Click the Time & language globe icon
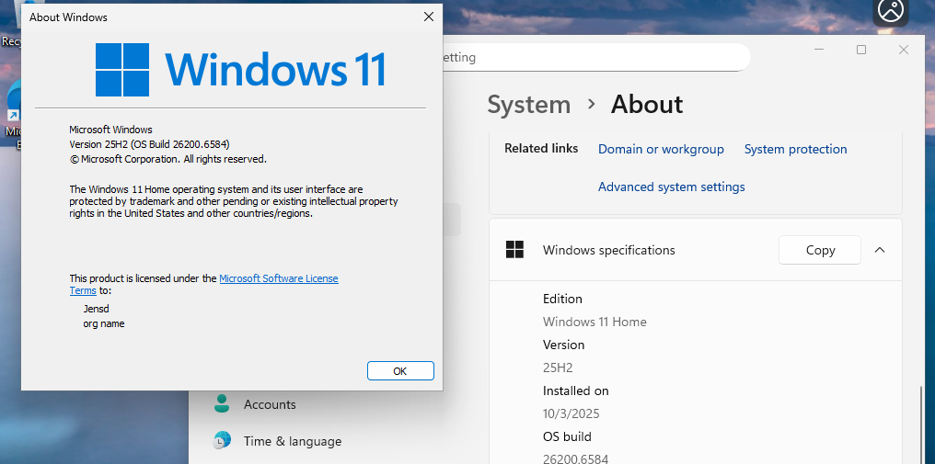Image resolution: width=935 pixels, height=464 pixels. tap(222, 441)
